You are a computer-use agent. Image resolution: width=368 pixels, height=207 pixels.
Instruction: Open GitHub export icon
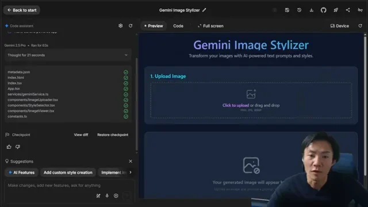(323, 10)
